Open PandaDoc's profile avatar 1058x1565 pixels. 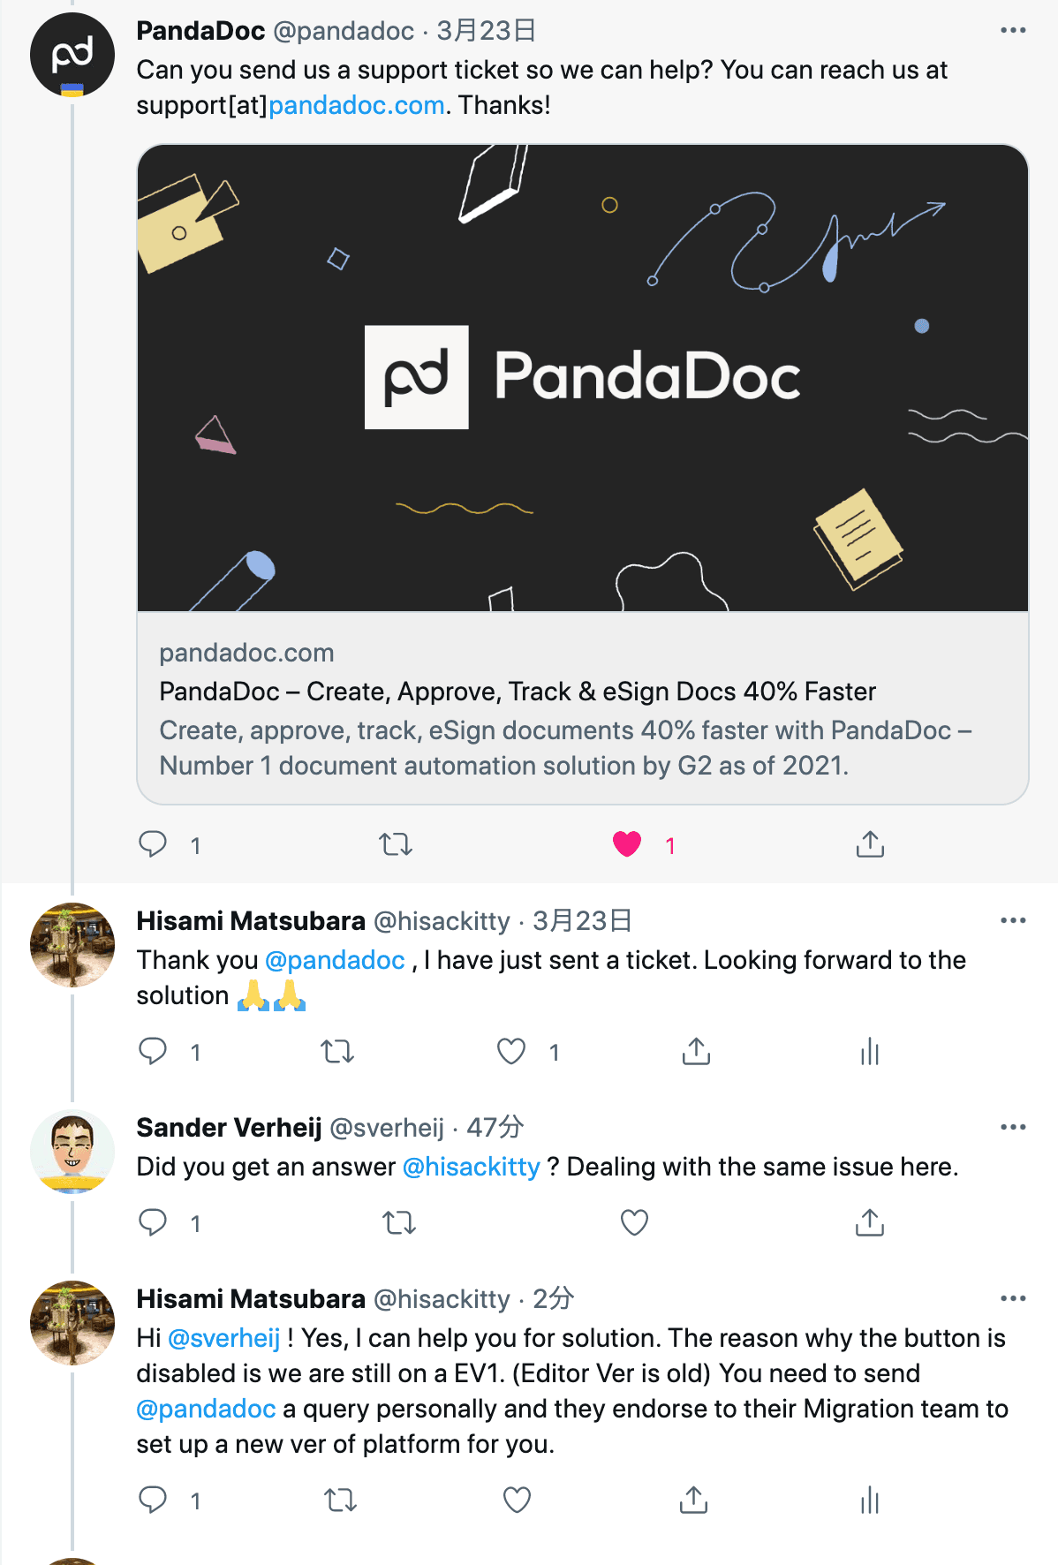click(72, 55)
